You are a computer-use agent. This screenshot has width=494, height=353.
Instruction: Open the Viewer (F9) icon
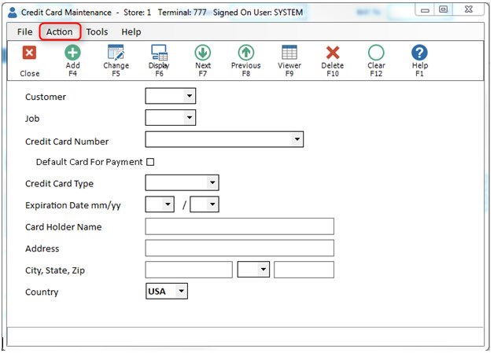tap(289, 53)
